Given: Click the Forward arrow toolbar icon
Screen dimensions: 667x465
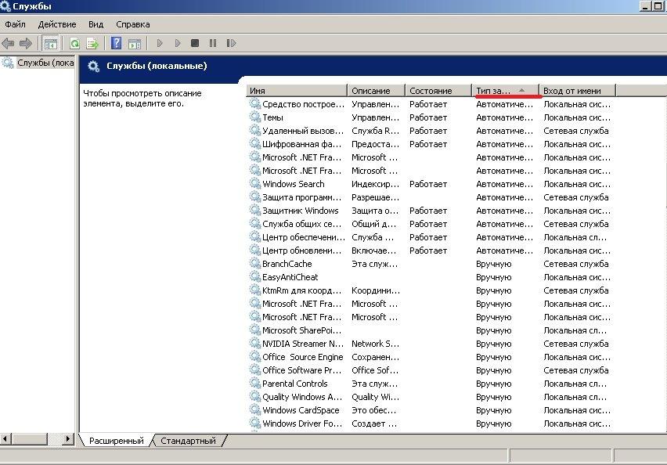Looking at the screenshot, I should coord(26,43).
